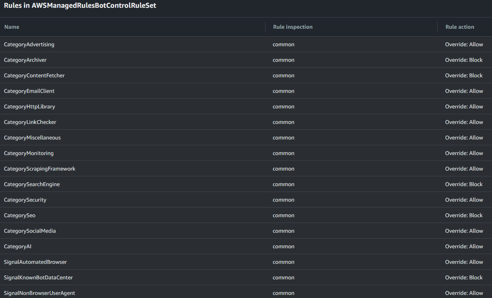Click common inspection value for CategoryAI
492x298 pixels.
[284, 246]
